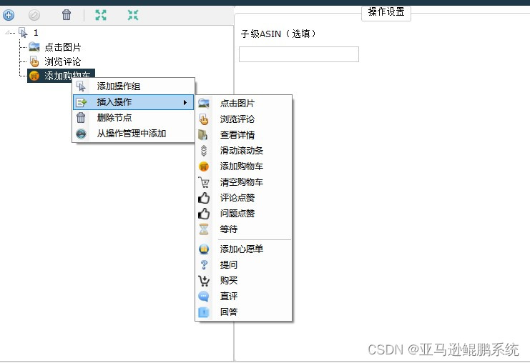530x363 pixels.
Task: Insert 查看详情 from the submenu
Action: coord(244,135)
